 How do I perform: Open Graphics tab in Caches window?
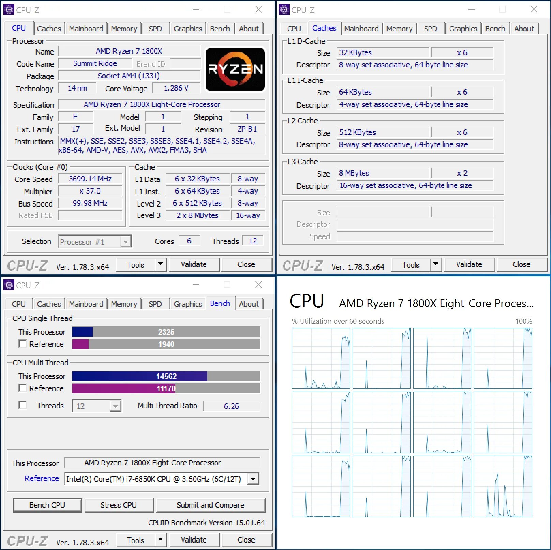pos(463,29)
